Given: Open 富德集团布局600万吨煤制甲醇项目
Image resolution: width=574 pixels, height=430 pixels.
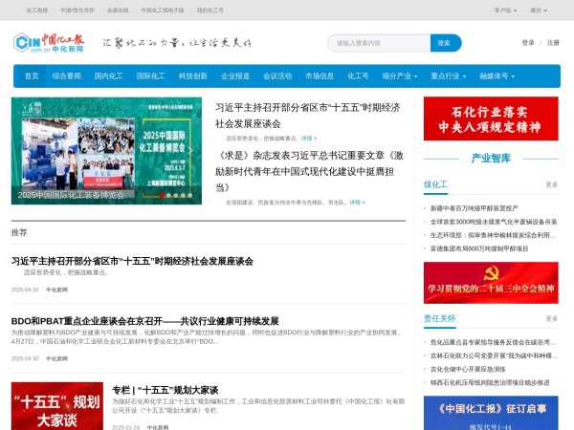Looking at the screenshot, I should click(x=479, y=248).
